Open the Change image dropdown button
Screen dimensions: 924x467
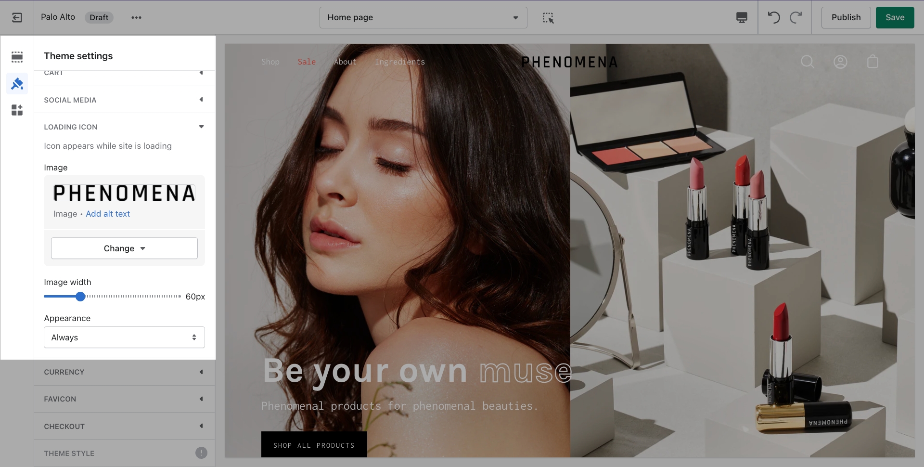(124, 248)
